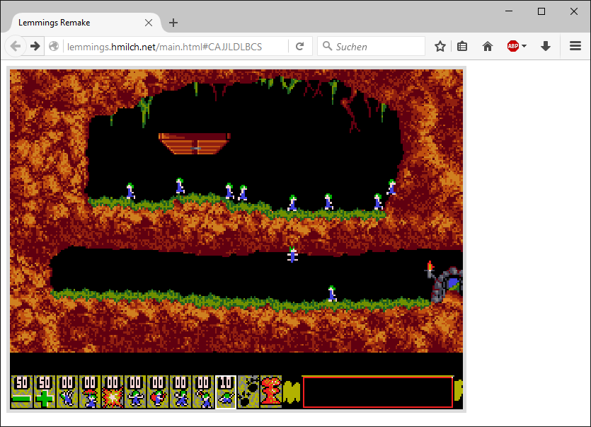
Task: Select the Blocker skill
Action: pos(135,392)
